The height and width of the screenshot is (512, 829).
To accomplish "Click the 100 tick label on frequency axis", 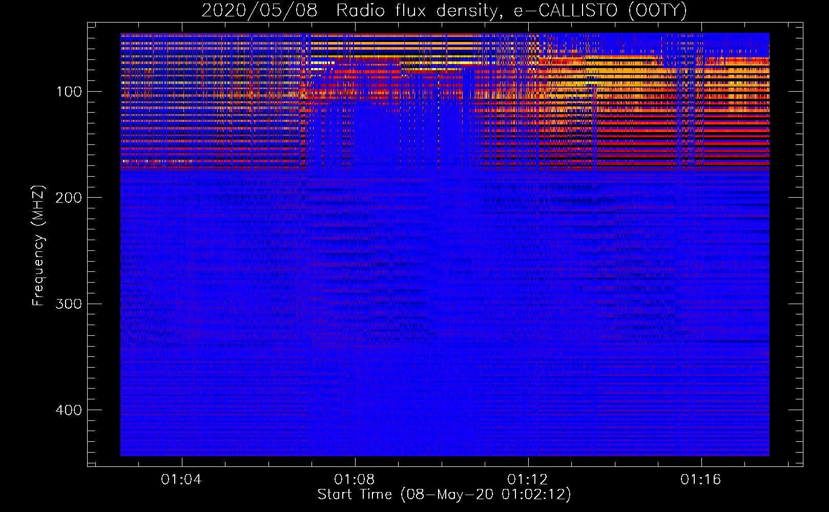I will 69,92.
